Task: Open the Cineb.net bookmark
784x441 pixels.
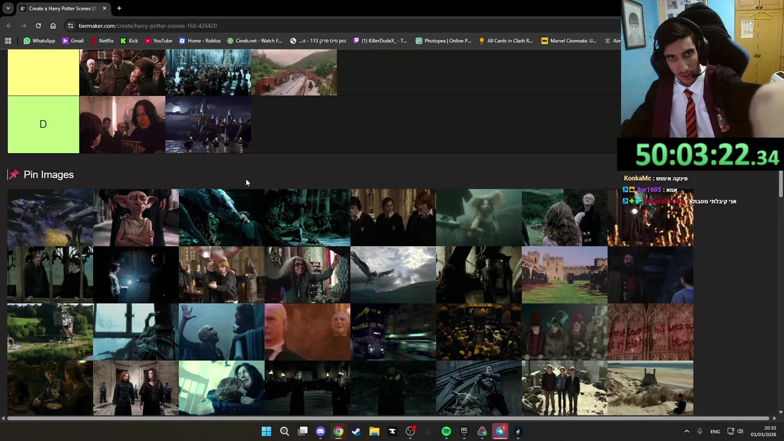Action: coord(254,40)
